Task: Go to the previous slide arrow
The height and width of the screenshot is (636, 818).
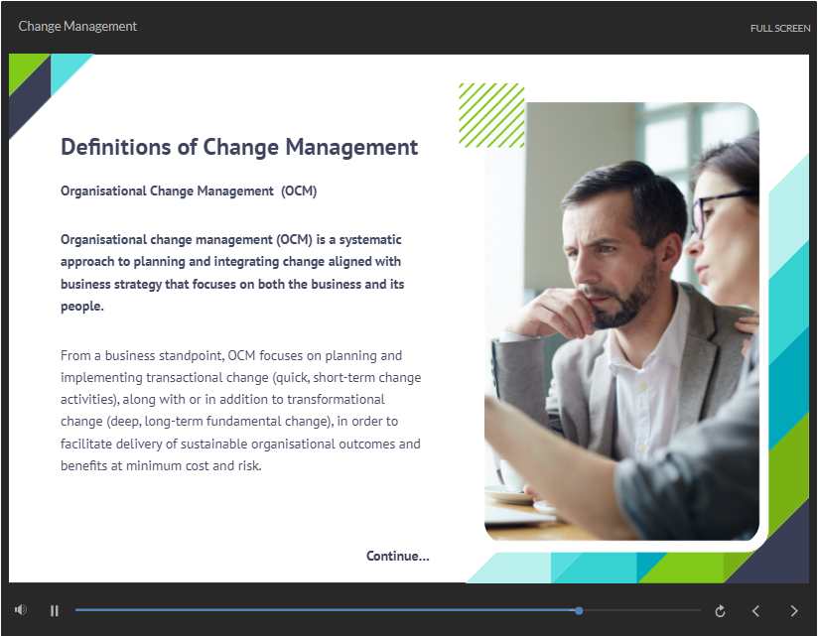Action: [x=755, y=611]
